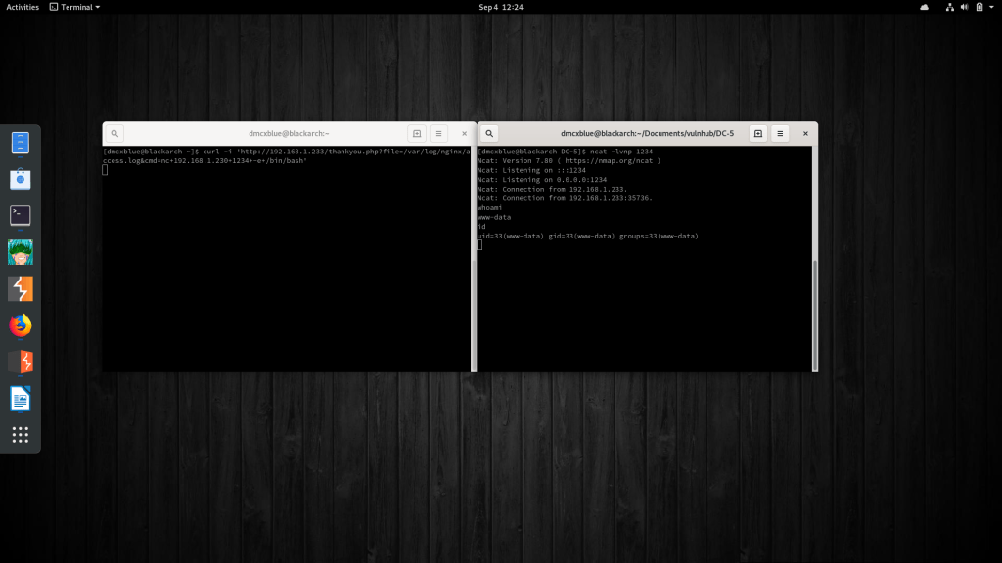Show all applications grid
The width and height of the screenshot is (1002, 563).
(x=21, y=435)
